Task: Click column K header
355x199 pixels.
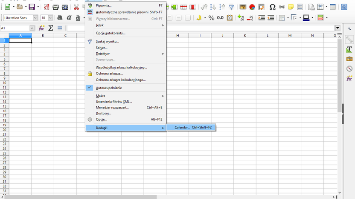Action: pos(245,35)
